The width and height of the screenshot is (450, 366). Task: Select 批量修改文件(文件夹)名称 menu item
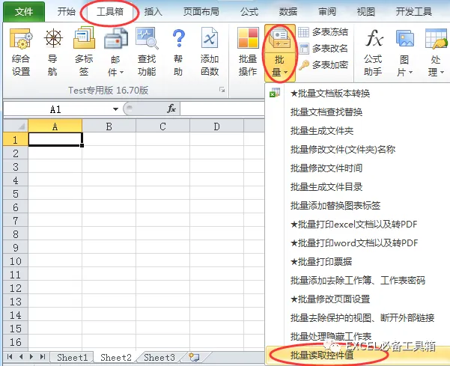358,150
